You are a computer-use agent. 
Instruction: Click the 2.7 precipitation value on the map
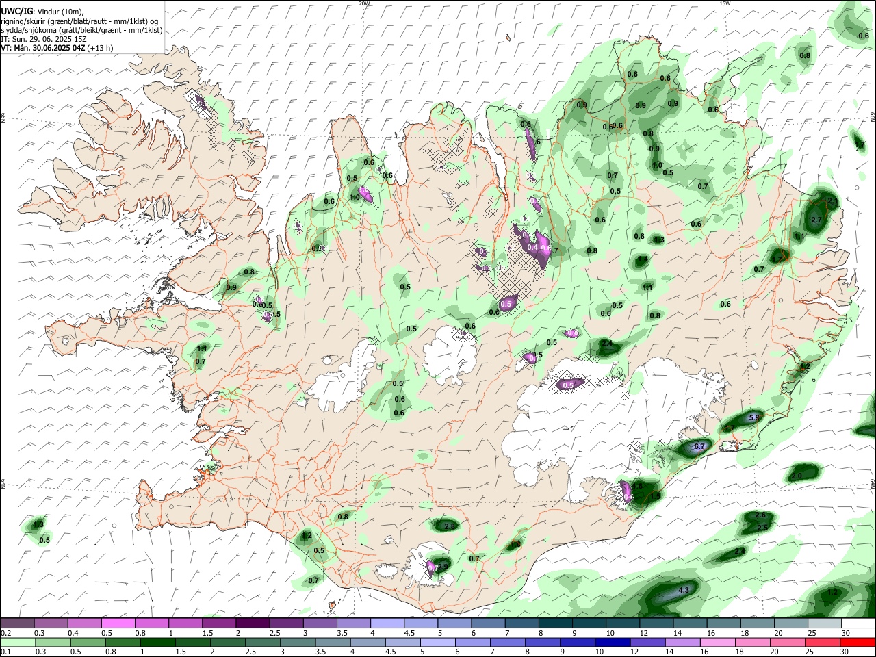(816, 220)
